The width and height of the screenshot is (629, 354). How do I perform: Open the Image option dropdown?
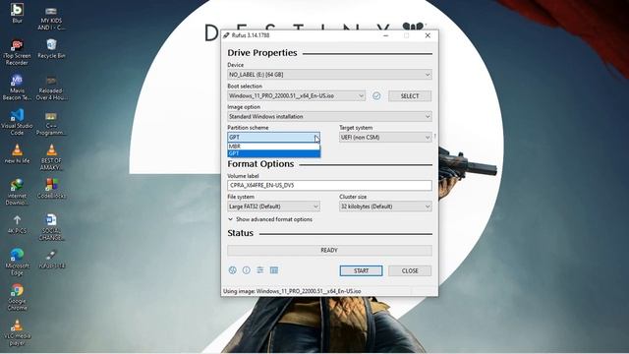pyautogui.click(x=329, y=116)
